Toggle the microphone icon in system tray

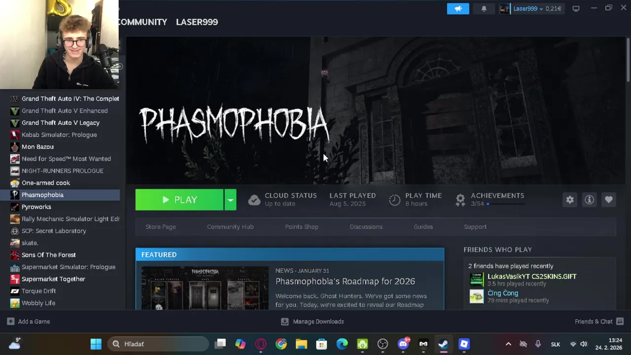pyautogui.click(x=538, y=344)
